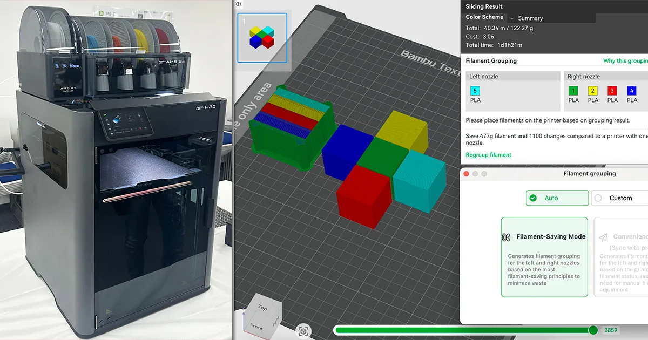The width and height of the screenshot is (648, 340).
Task: Click the red filament 3 swatch
Action: [612, 91]
